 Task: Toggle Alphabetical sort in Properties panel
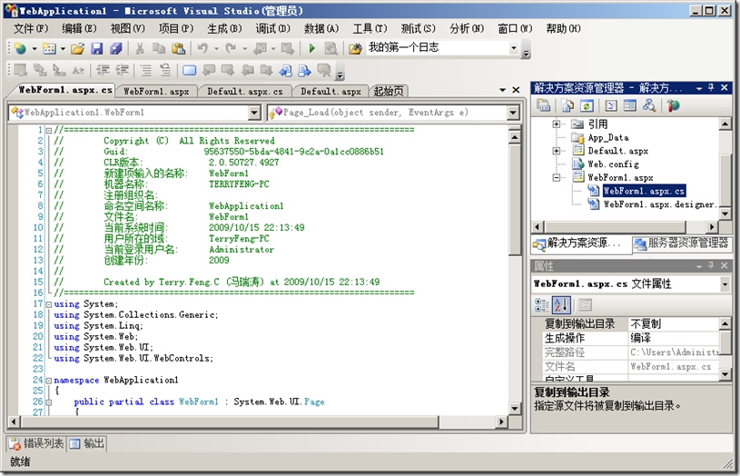point(560,305)
